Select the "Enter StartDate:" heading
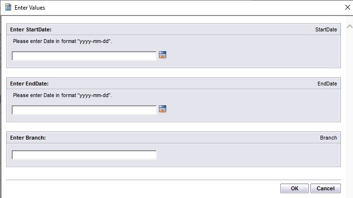353x198 pixels. pos(31,29)
